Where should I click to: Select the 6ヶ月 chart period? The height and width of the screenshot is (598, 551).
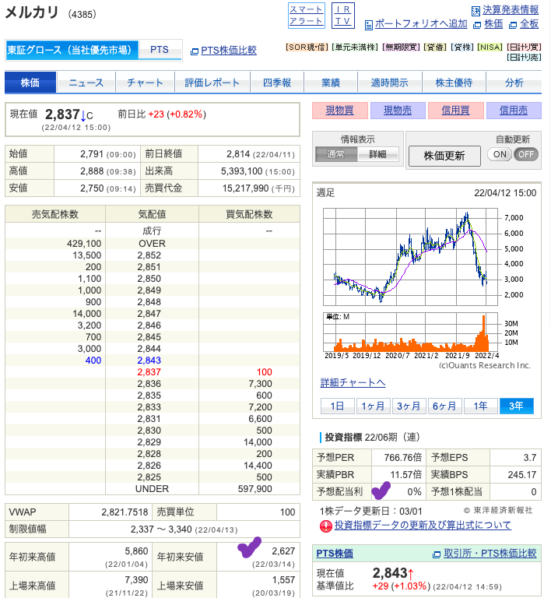(444, 406)
